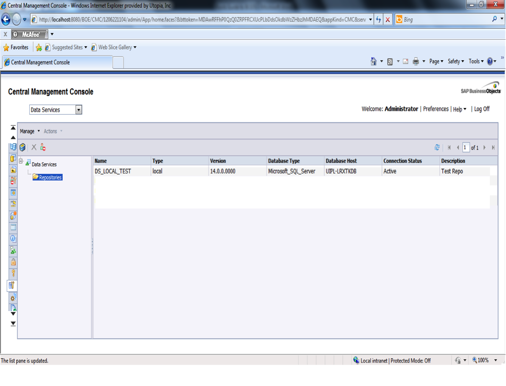The width and height of the screenshot is (506, 386).
Task: Click the documents with alert badge icon
Action: [13, 215]
